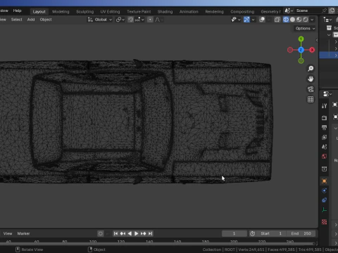Open the Outliner editor type dropdown
338x253 pixels.
[x=327, y=20]
